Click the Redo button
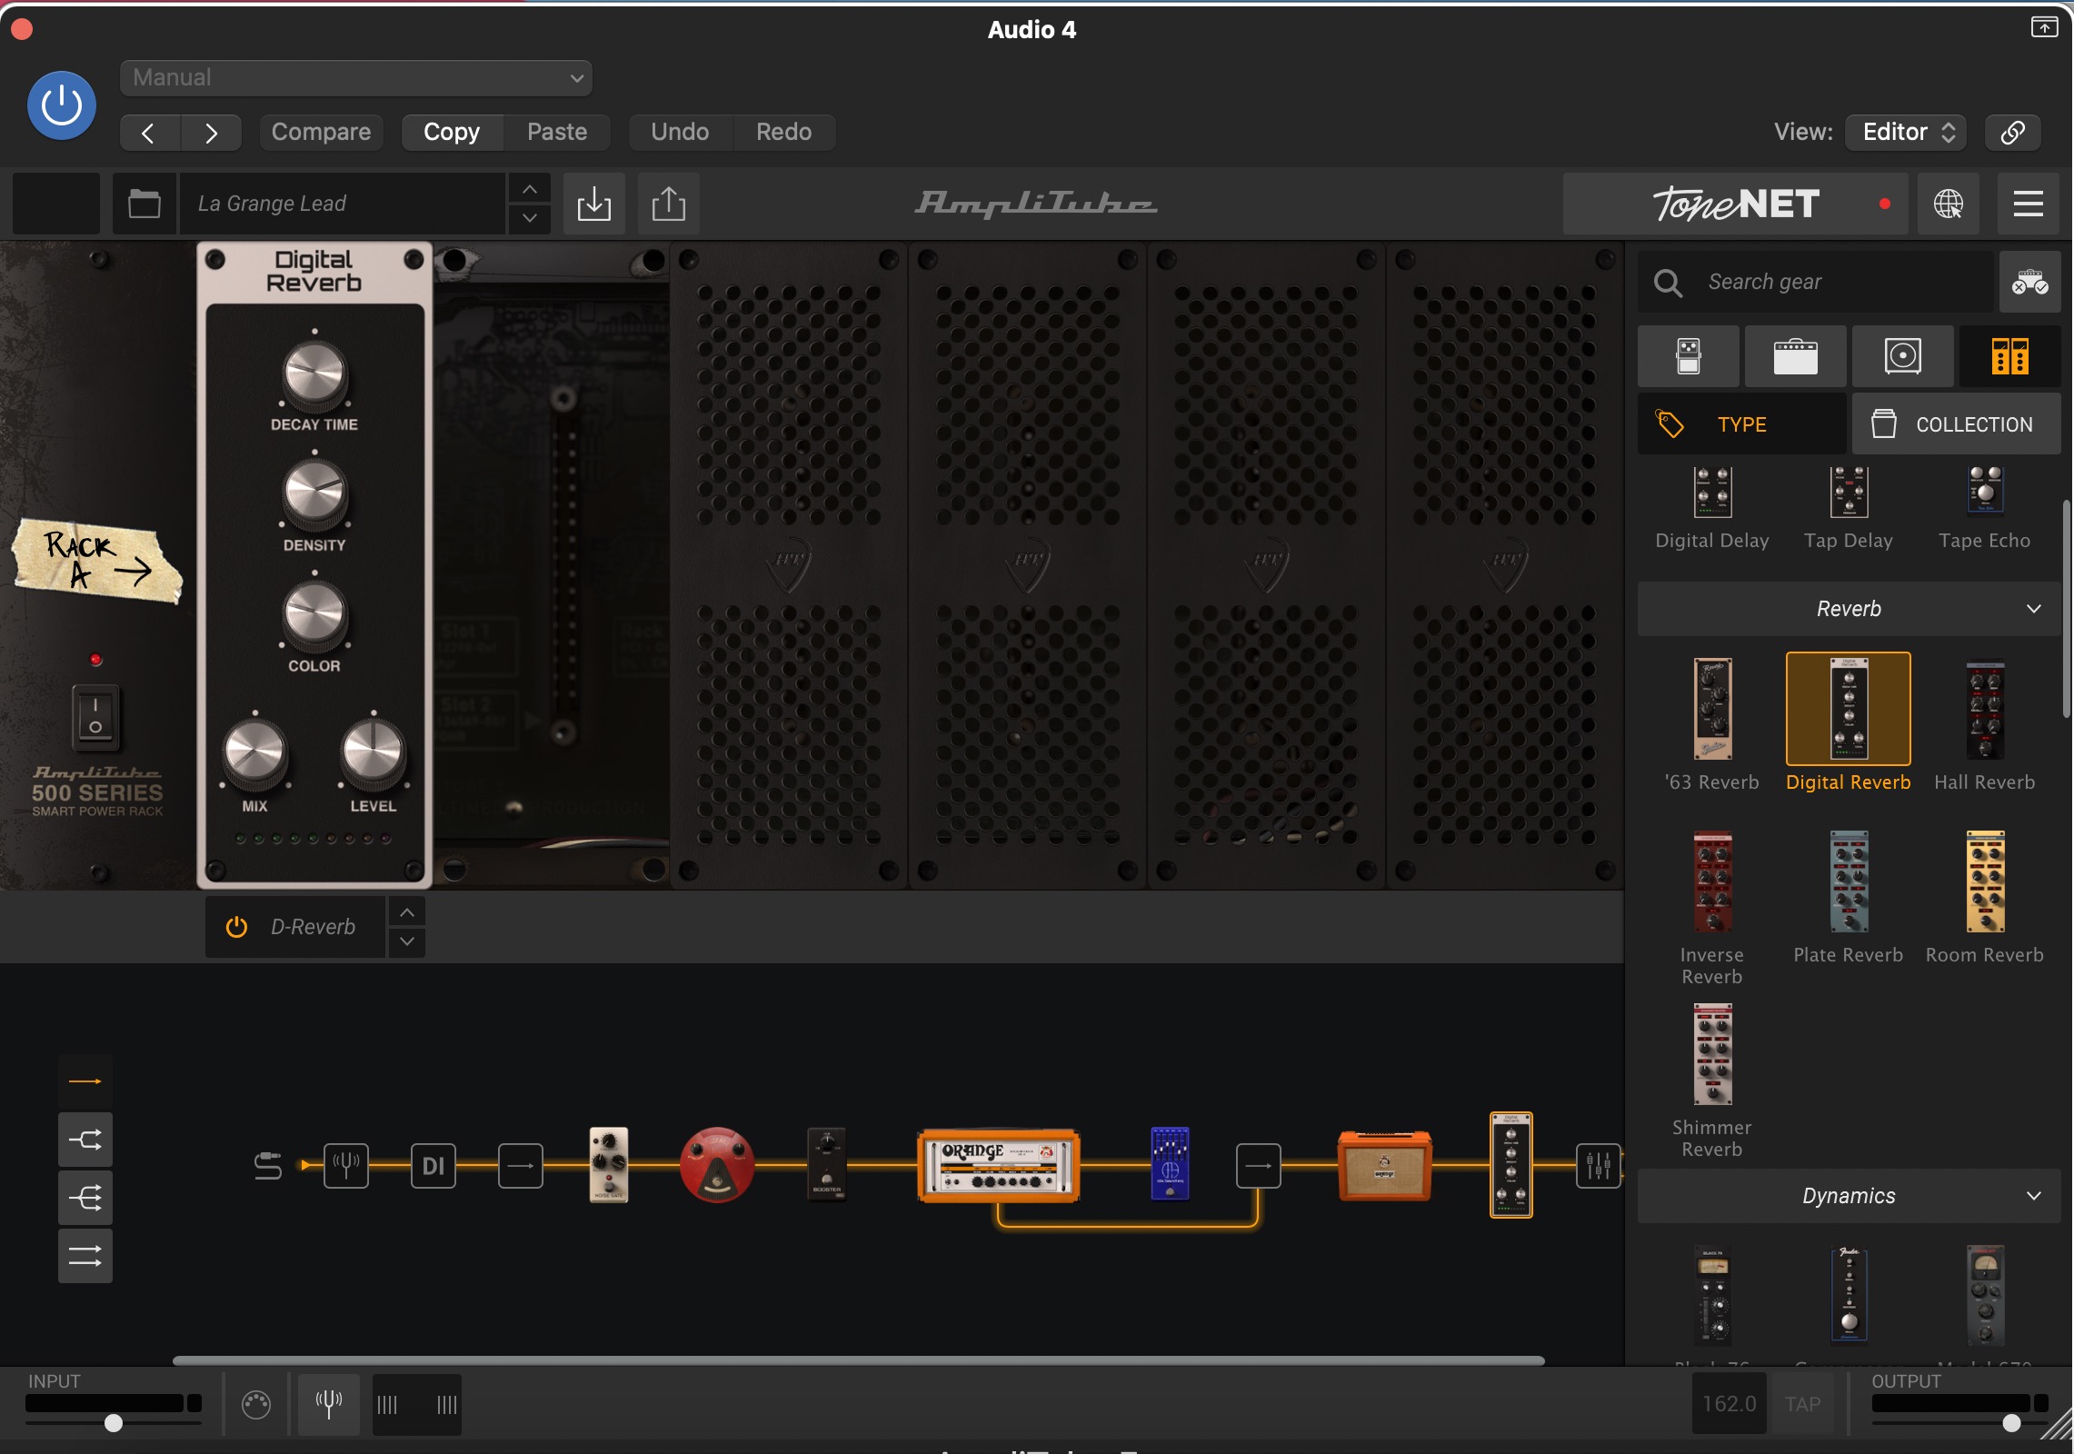The width and height of the screenshot is (2074, 1454). tap(784, 133)
